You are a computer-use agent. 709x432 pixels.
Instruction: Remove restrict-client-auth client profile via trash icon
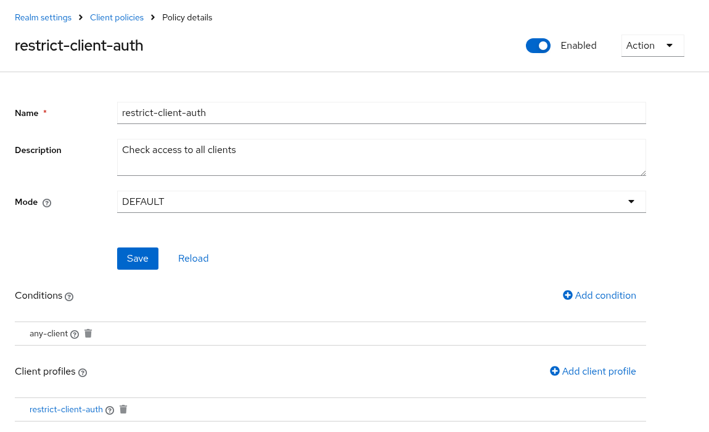[x=123, y=409]
